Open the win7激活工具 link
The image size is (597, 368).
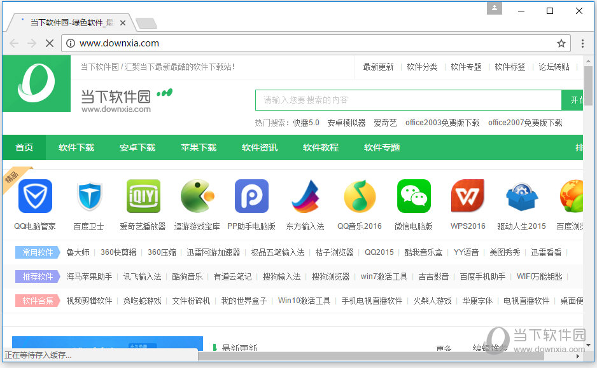click(384, 276)
